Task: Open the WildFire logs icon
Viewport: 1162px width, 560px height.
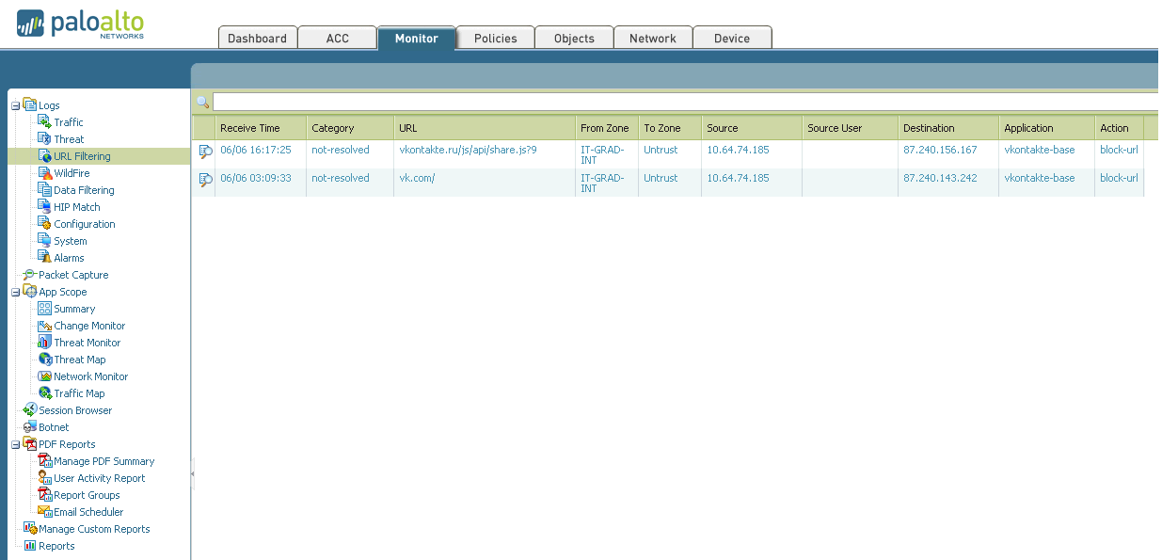Action: (44, 172)
